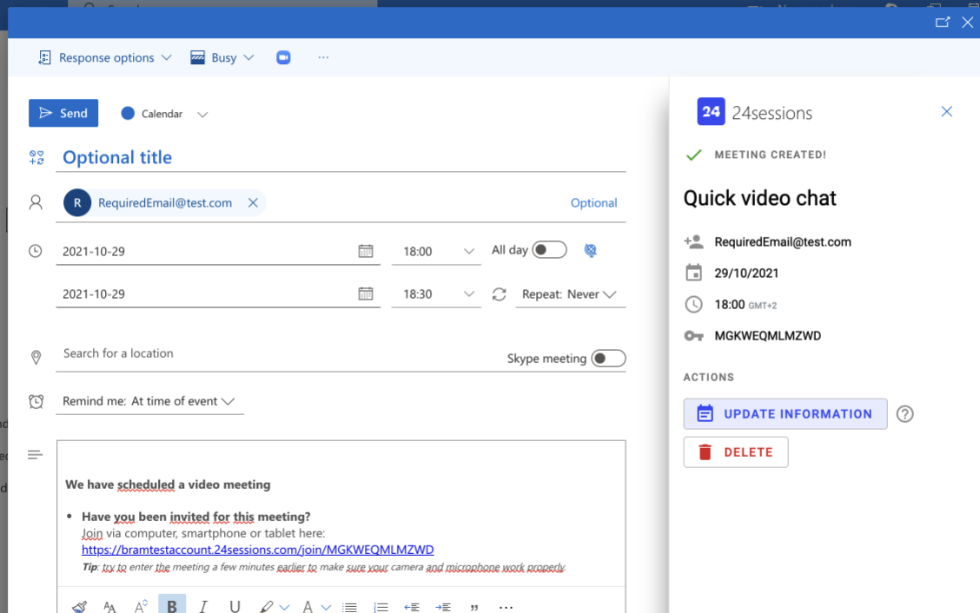The image size is (980, 613).
Task: Open the end date calendar picker
Action: pos(366,294)
